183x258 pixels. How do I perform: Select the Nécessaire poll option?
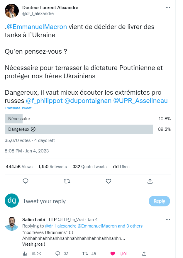19,119
